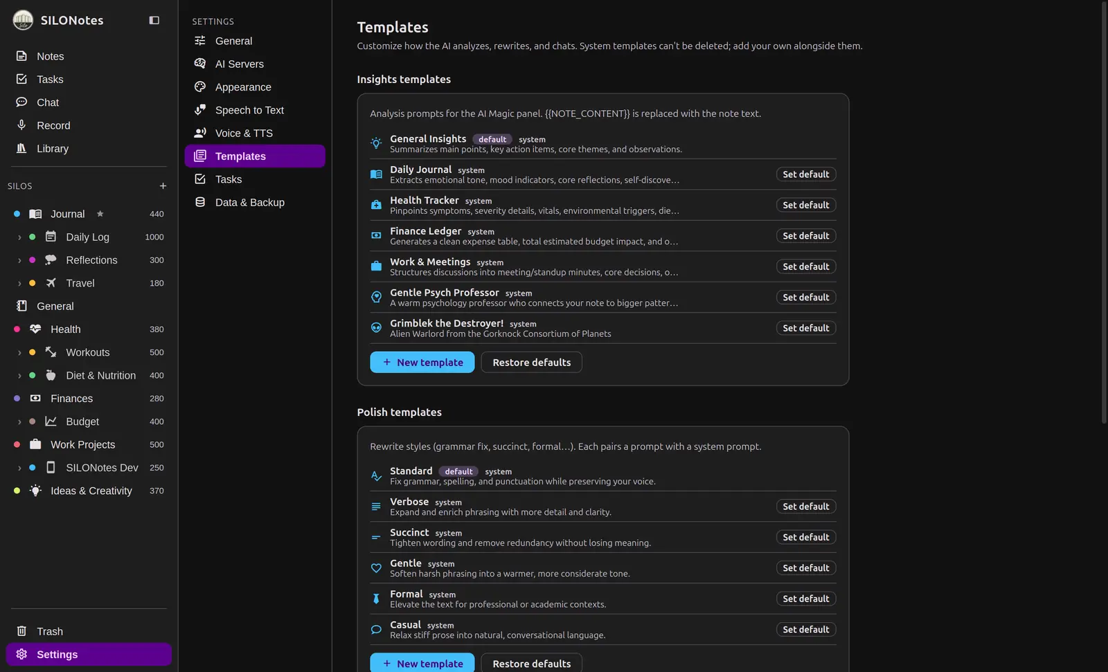Expand the Travel silo chevron
Image resolution: width=1108 pixels, height=672 pixels.
(19, 283)
